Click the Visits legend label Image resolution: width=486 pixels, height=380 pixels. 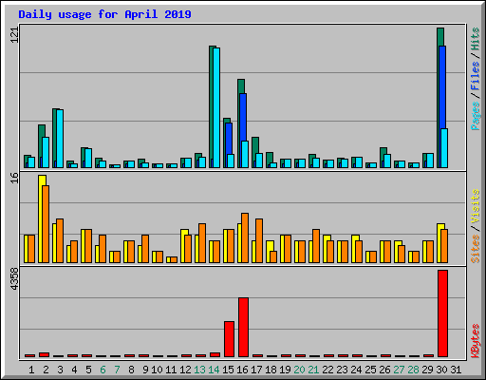(x=475, y=207)
